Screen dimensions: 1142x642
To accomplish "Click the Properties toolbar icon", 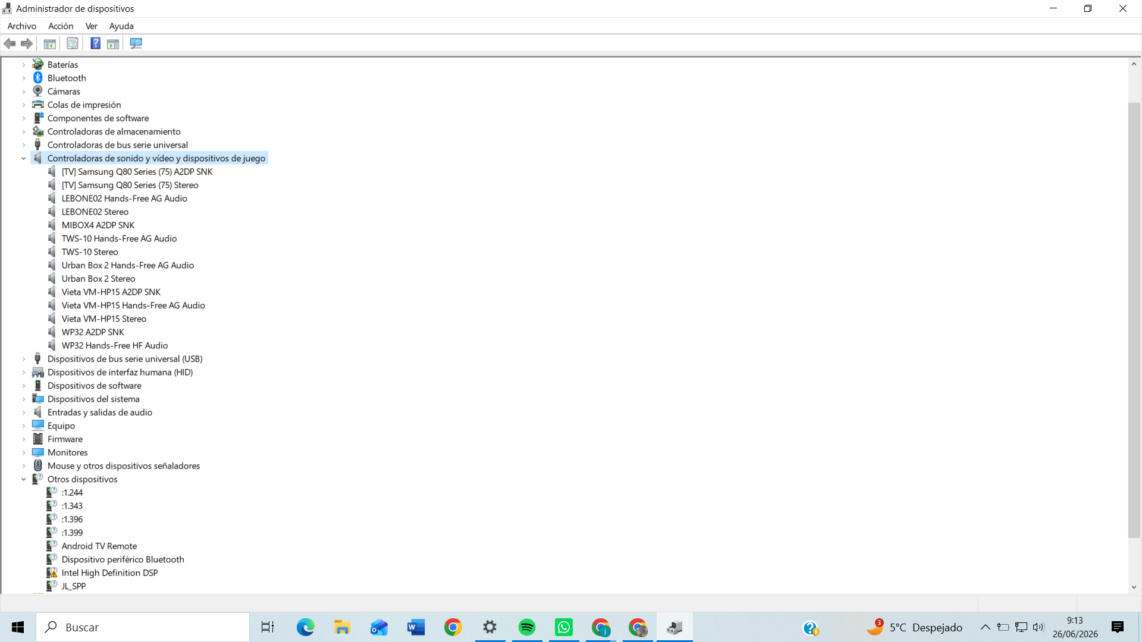I will tap(73, 43).
